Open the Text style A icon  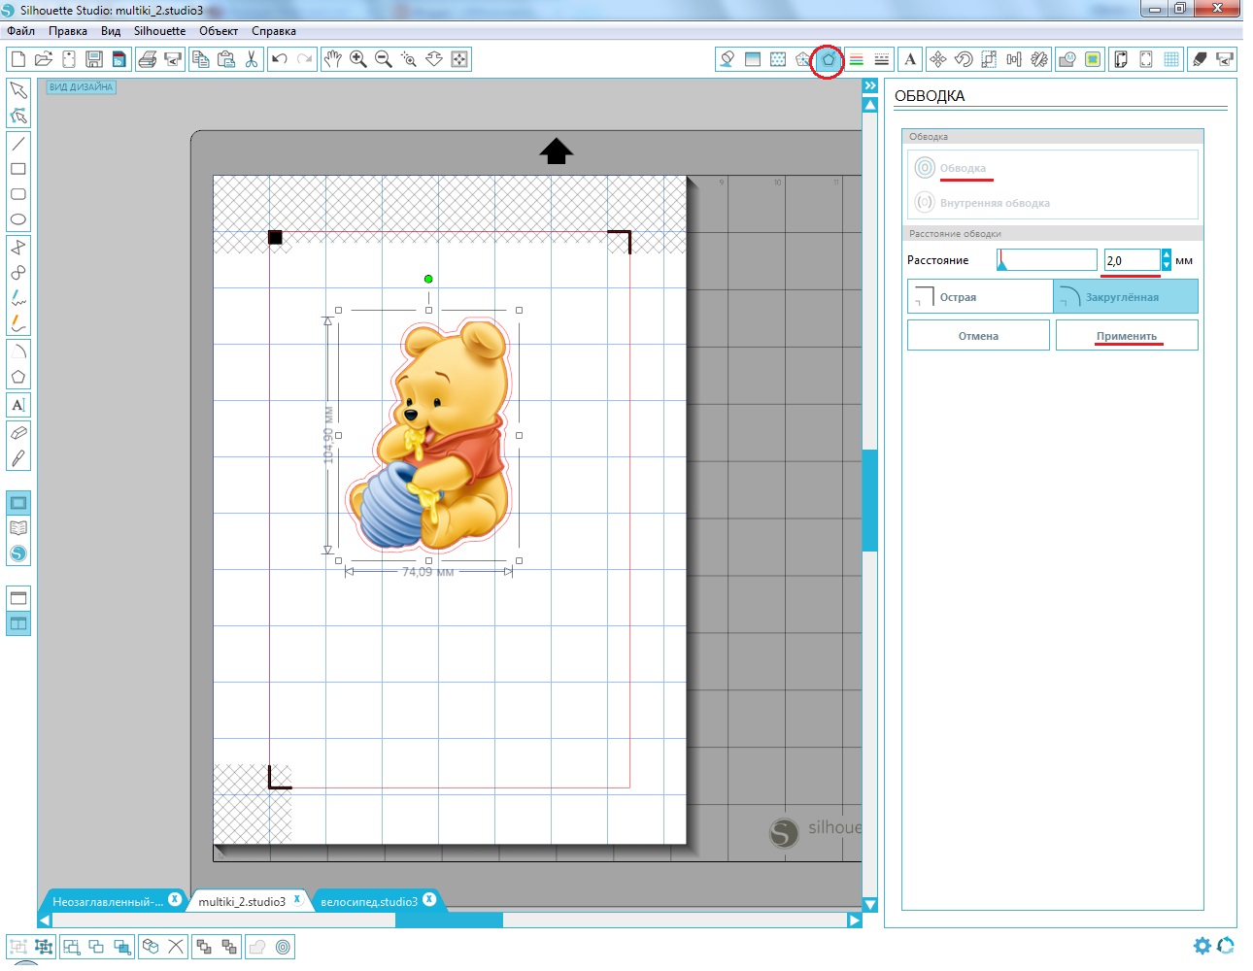click(910, 59)
